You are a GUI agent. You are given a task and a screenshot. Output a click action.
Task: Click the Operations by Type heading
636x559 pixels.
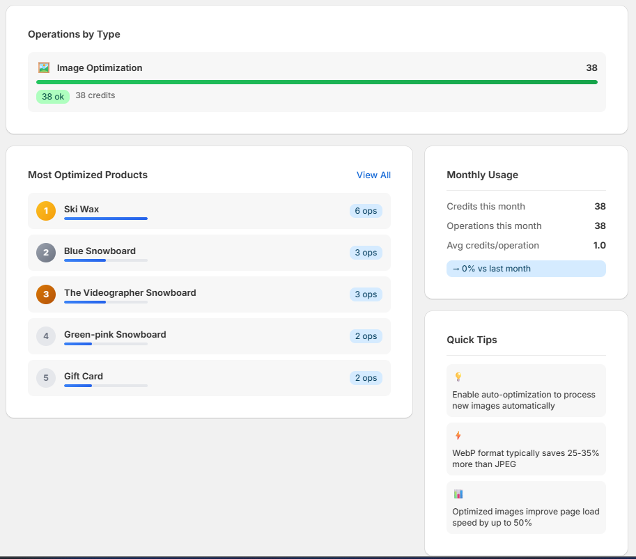[x=74, y=34]
